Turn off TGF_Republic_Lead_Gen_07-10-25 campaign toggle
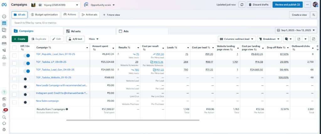The height and width of the screenshot is (134, 321). [27, 55]
